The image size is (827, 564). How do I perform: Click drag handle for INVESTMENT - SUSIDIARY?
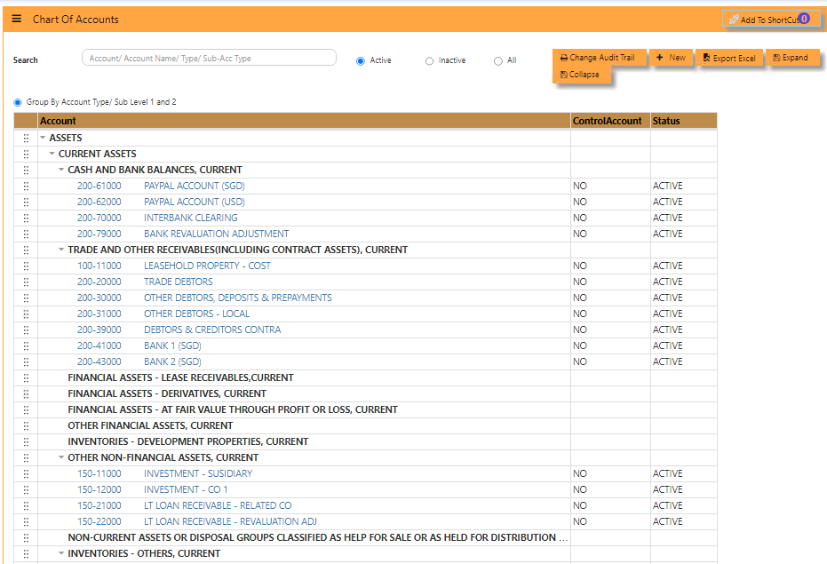(x=26, y=473)
